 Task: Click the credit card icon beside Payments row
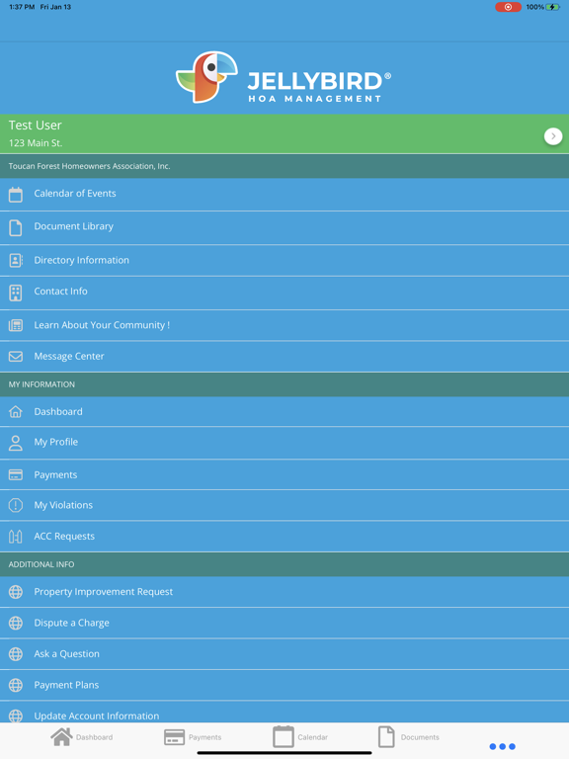(x=16, y=474)
